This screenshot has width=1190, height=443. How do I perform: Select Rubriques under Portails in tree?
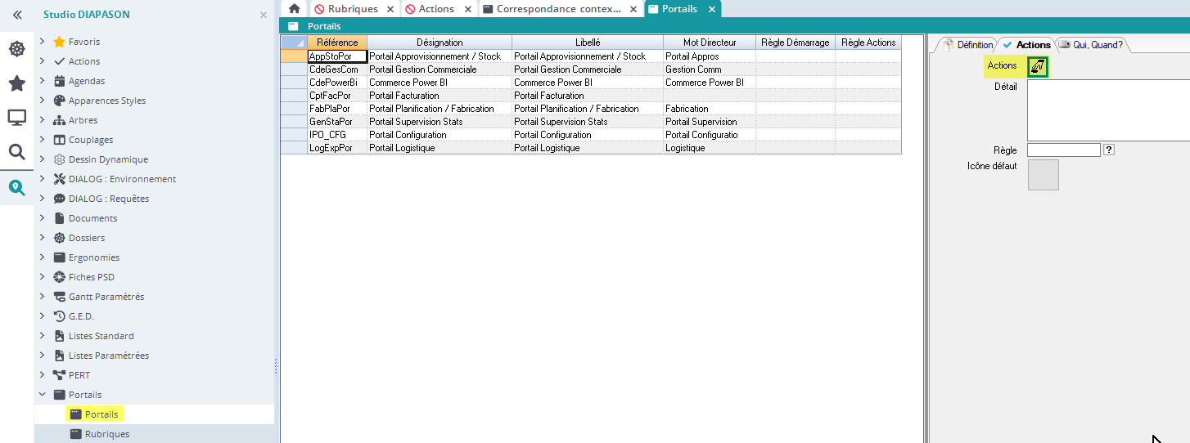[106, 434]
